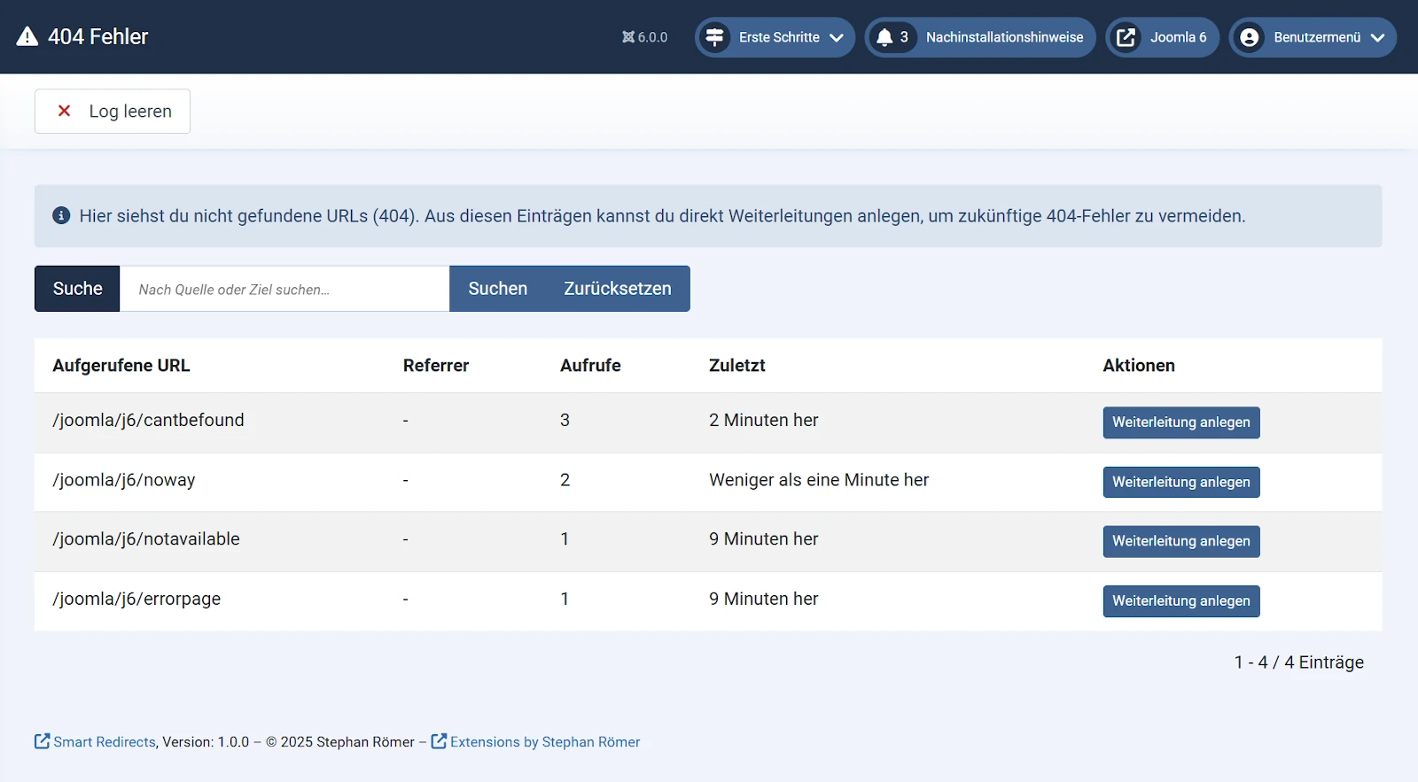The image size is (1418, 782).
Task: Create redirect for /joomla/j6/noway
Action: [1180, 482]
